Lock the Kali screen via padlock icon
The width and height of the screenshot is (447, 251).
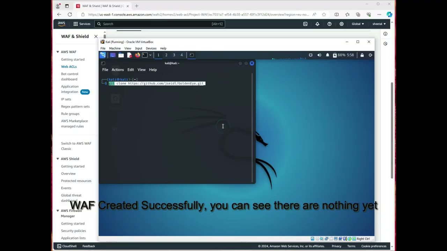coord(362,55)
